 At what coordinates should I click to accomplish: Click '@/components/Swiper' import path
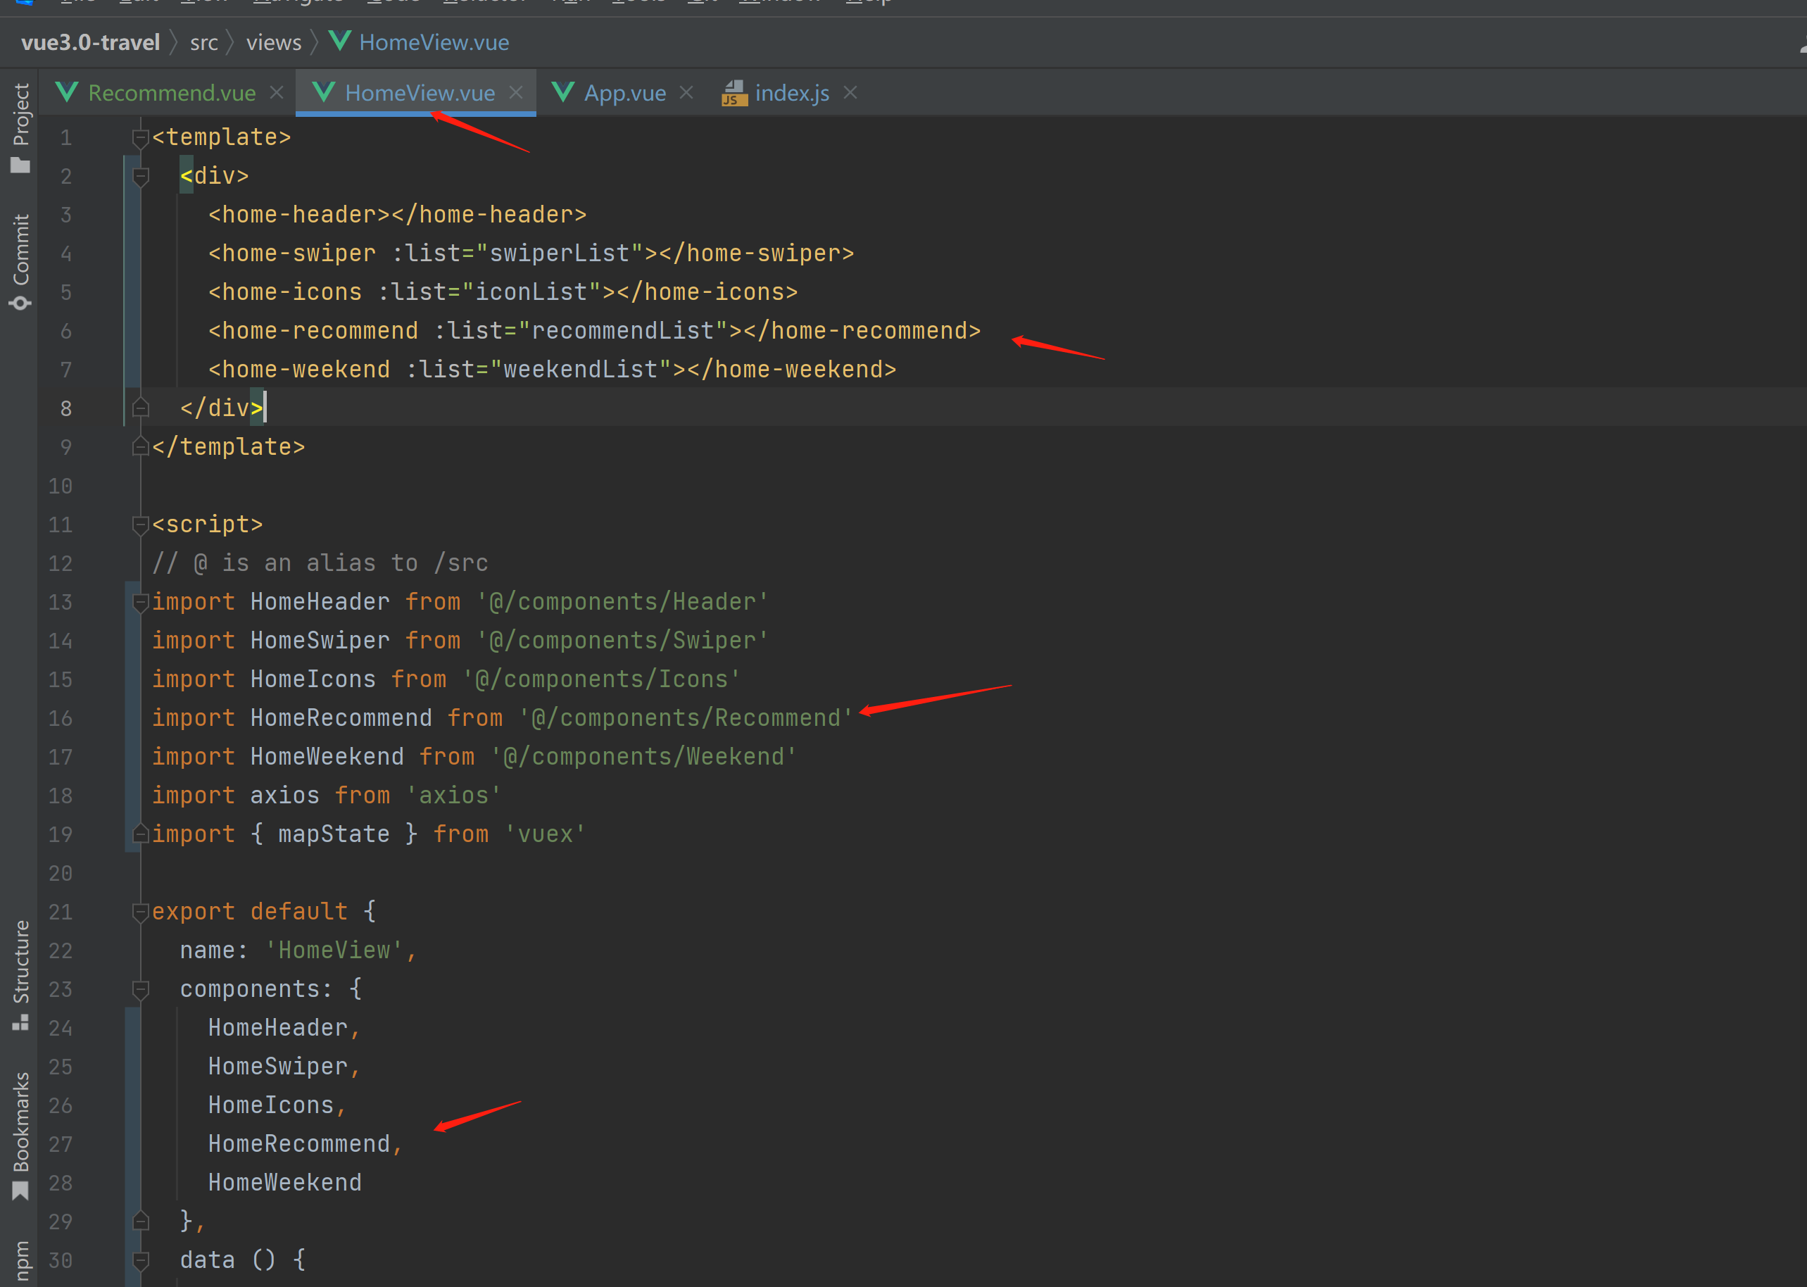click(x=622, y=641)
